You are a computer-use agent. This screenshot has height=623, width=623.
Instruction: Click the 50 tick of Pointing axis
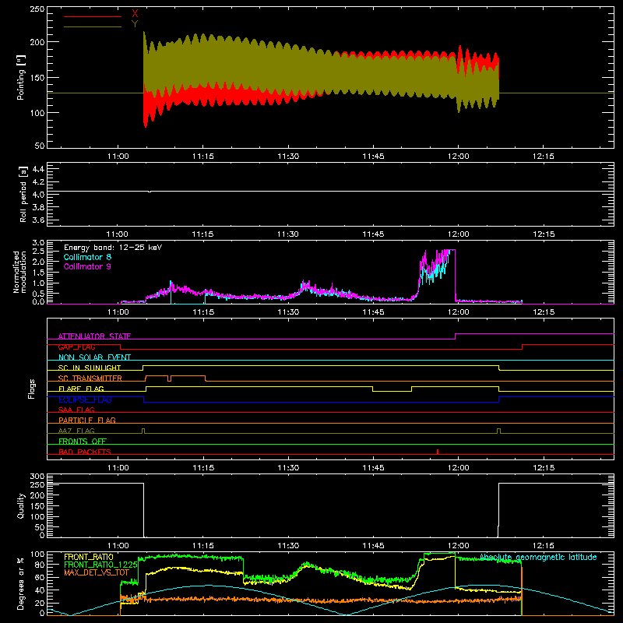point(40,146)
